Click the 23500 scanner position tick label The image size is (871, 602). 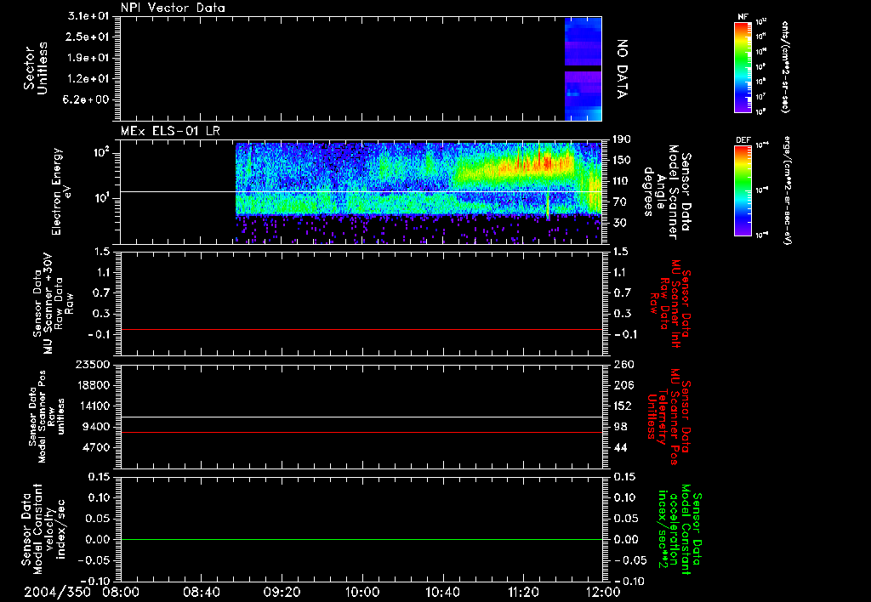[x=93, y=364]
